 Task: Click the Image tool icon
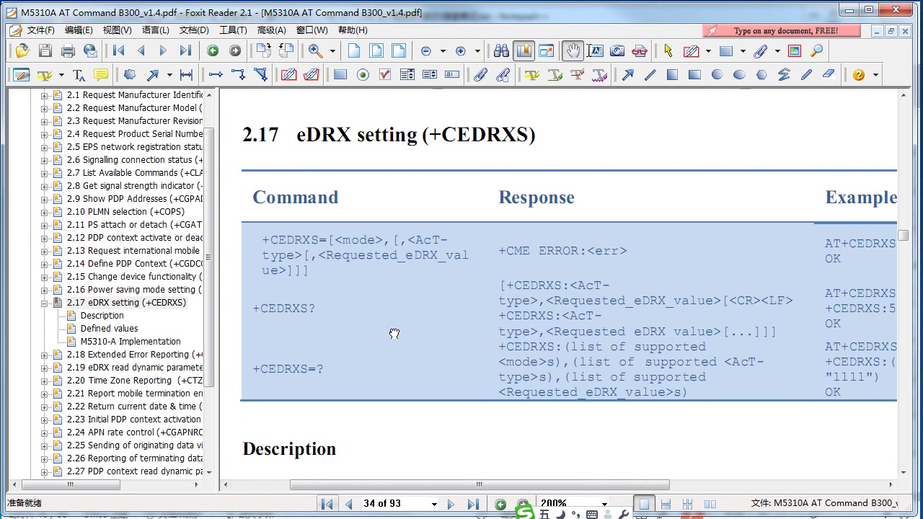tap(795, 50)
